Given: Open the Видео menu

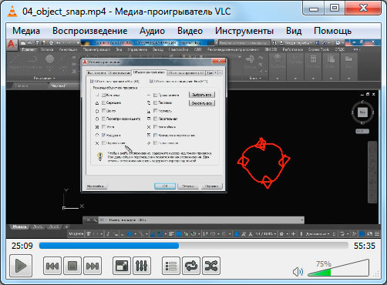Looking at the screenshot, I should point(190,31).
